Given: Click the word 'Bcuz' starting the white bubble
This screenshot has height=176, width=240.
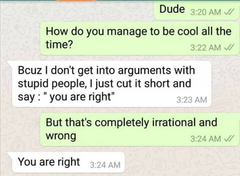Looking at the screenshot, I should tap(30, 70).
